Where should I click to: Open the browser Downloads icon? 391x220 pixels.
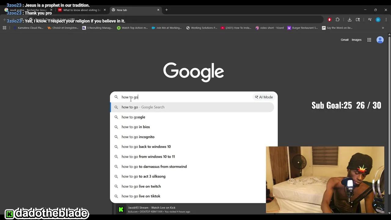349,20
